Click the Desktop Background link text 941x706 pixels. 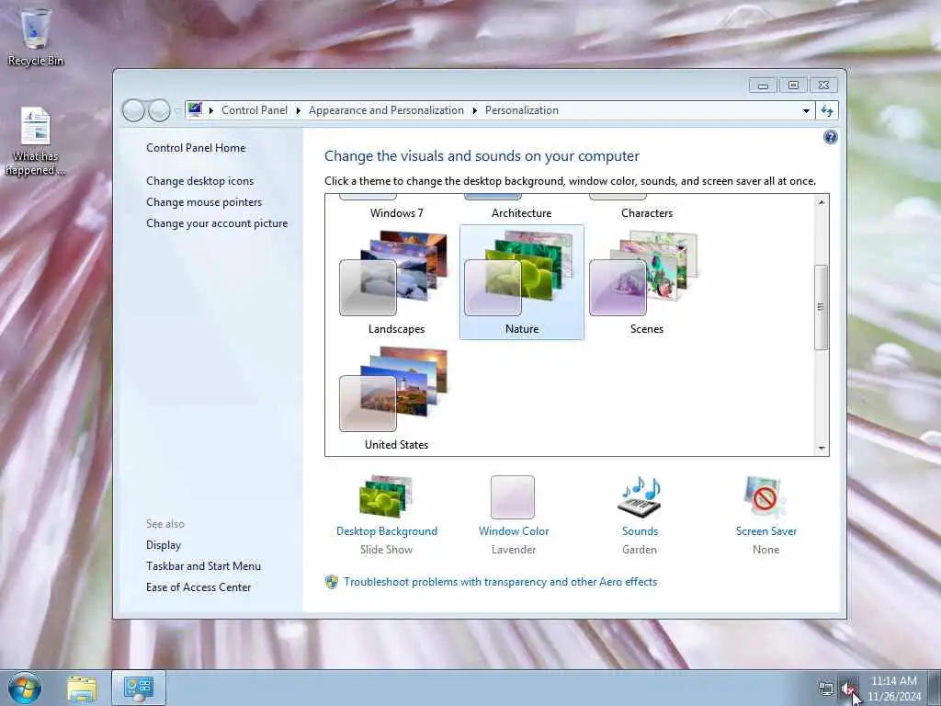[387, 531]
